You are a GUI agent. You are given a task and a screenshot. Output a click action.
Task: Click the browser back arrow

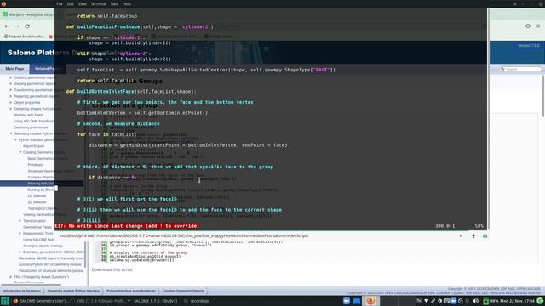7,26
